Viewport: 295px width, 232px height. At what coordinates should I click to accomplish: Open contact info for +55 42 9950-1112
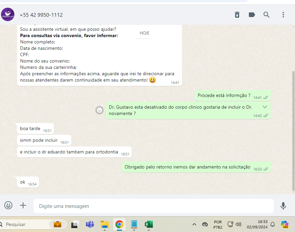coord(41,15)
